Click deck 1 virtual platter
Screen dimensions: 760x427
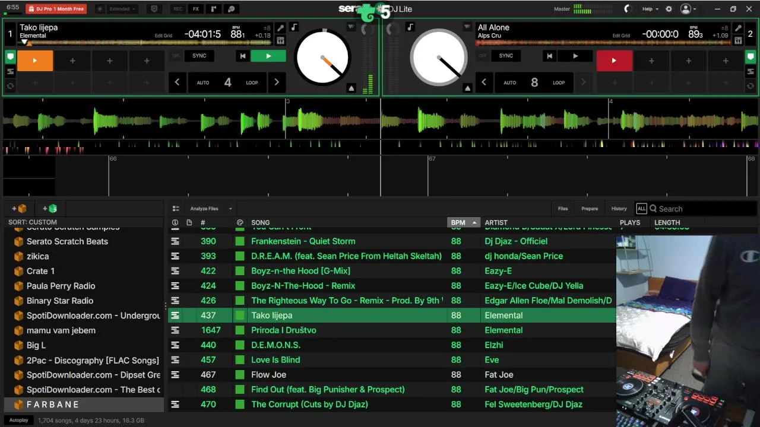coord(322,58)
